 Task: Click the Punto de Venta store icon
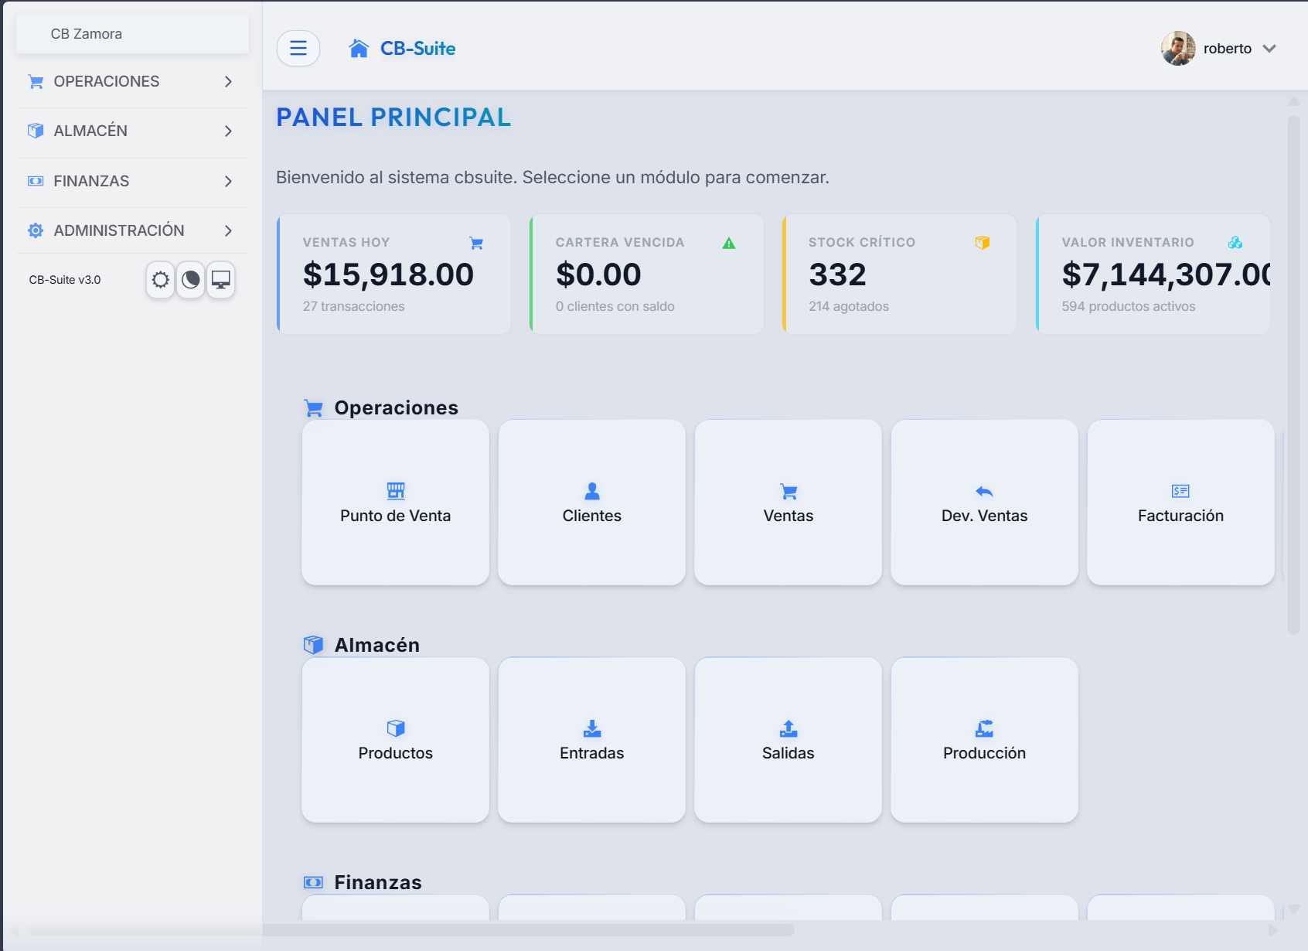(x=396, y=491)
